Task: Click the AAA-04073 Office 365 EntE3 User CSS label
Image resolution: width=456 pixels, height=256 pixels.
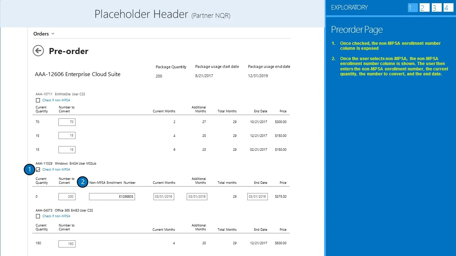Action: pos(64,210)
